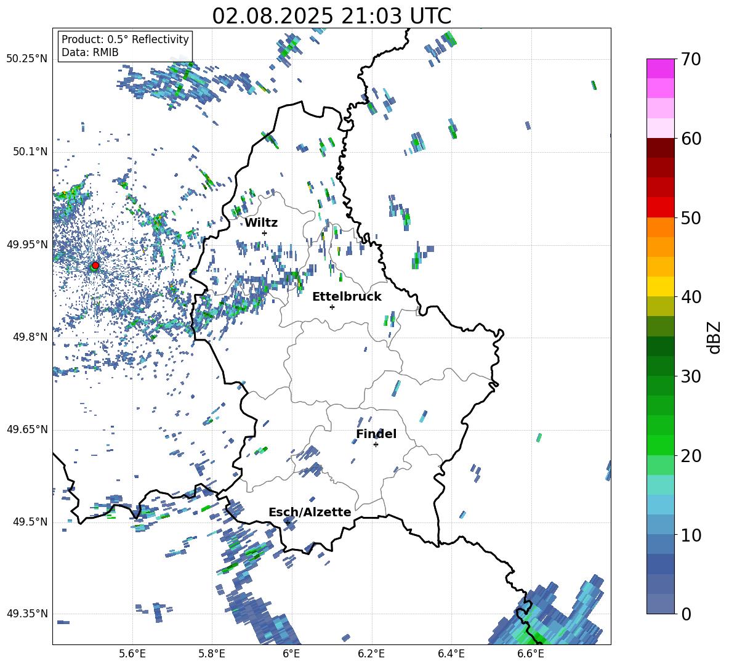The width and height of the screenshot is (729, 666).
Task: Click the colorbar 20 tick label
Action: [x=690, y=456]
